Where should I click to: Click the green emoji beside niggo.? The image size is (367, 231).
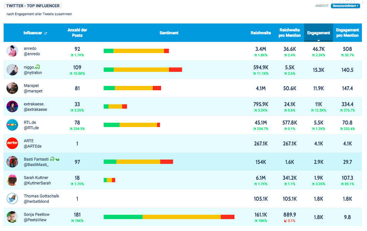(x=38, y=67)
